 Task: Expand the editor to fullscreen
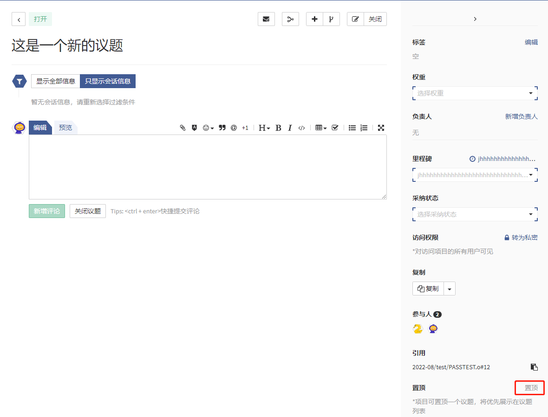click(381, 128)
